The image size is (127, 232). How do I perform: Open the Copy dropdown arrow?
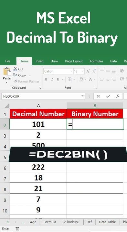click(29, 75)
